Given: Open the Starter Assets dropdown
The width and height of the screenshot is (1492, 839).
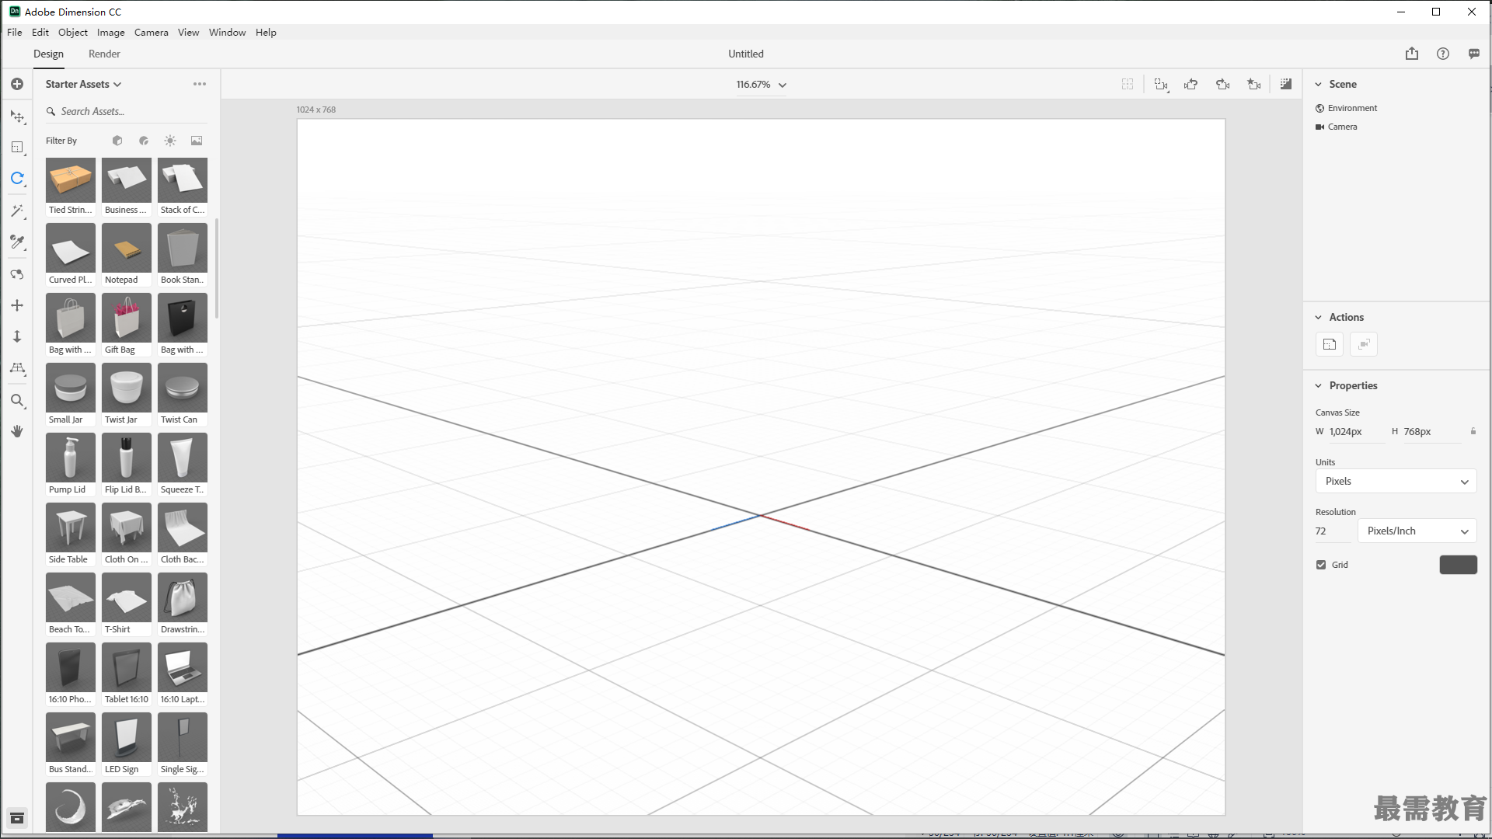Looking at the screenshot, I should pos(83,84).
